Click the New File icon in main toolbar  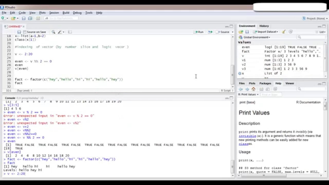pos(3,18)
